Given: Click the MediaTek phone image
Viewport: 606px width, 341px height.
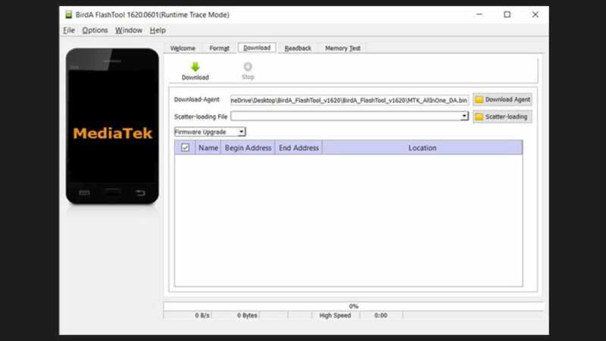Looking at the screenshot, I should (112, 127).
